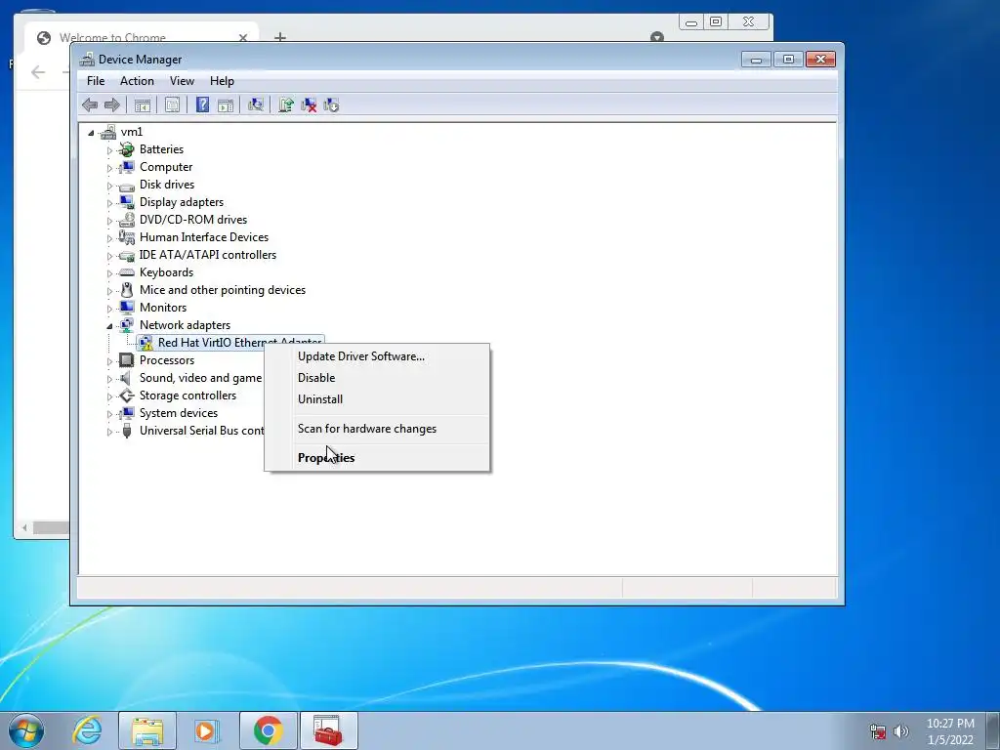Expand the Universal Serial Bus controllers node
This screenshot has height=750, width=1000.
109,432
